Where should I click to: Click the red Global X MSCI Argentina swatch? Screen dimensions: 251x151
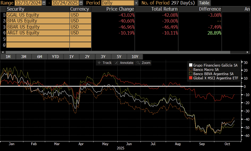[x=190, y=78]
